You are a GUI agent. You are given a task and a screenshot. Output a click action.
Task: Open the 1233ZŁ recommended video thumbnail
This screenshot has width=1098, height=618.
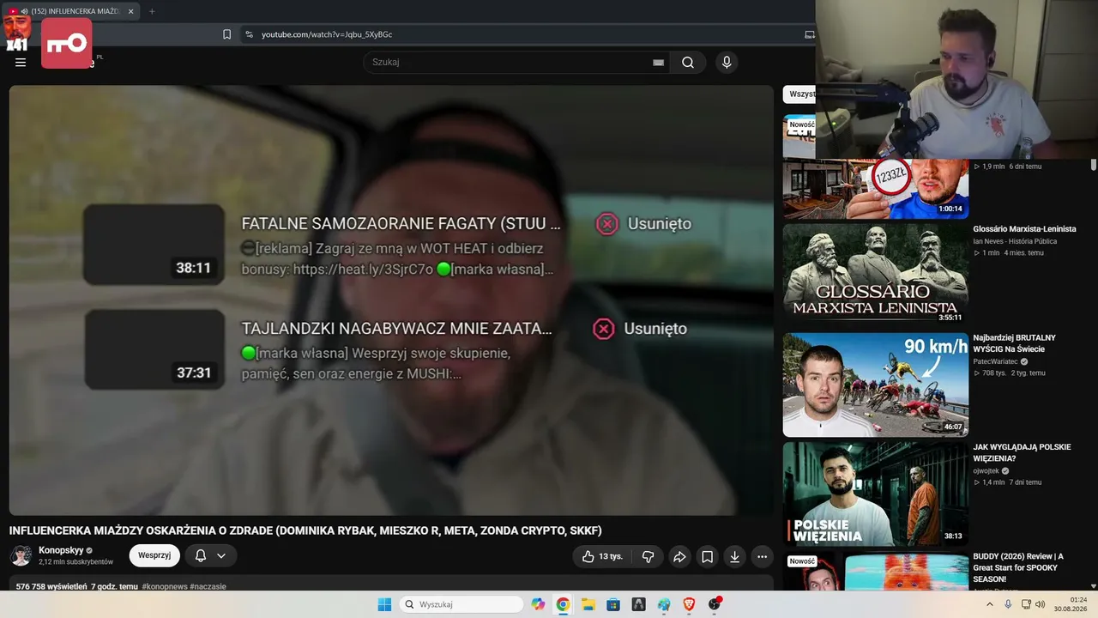876,189
